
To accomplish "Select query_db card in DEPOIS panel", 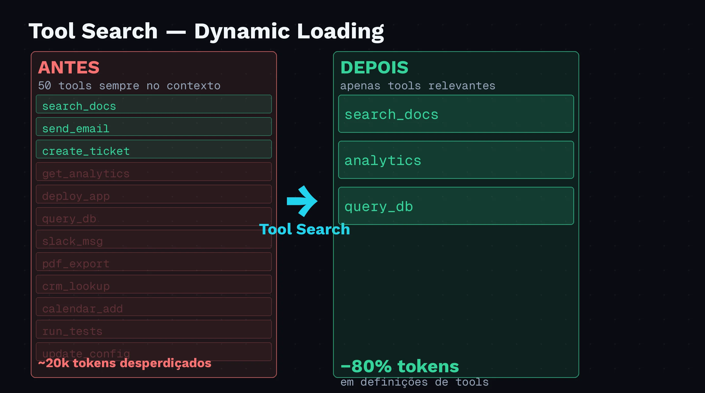I will point(456,206).
